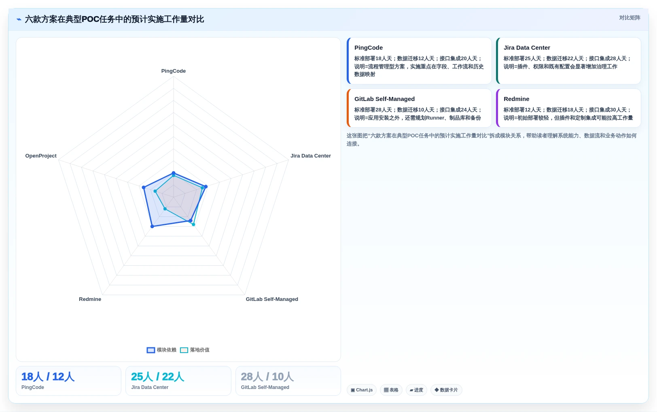Viewport: 657px width, 412px height.
Task: Click the PingCode axis label on the radar chart
Action: [174, 71]
